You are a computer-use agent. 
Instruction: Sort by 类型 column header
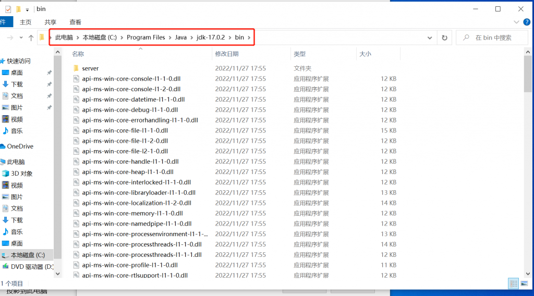300,54
